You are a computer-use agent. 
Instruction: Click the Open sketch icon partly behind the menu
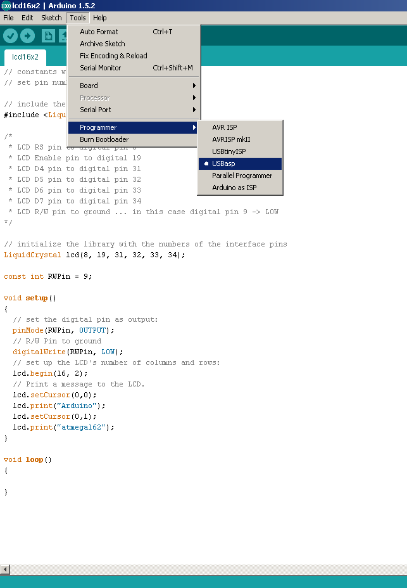[x=63, y=36]
